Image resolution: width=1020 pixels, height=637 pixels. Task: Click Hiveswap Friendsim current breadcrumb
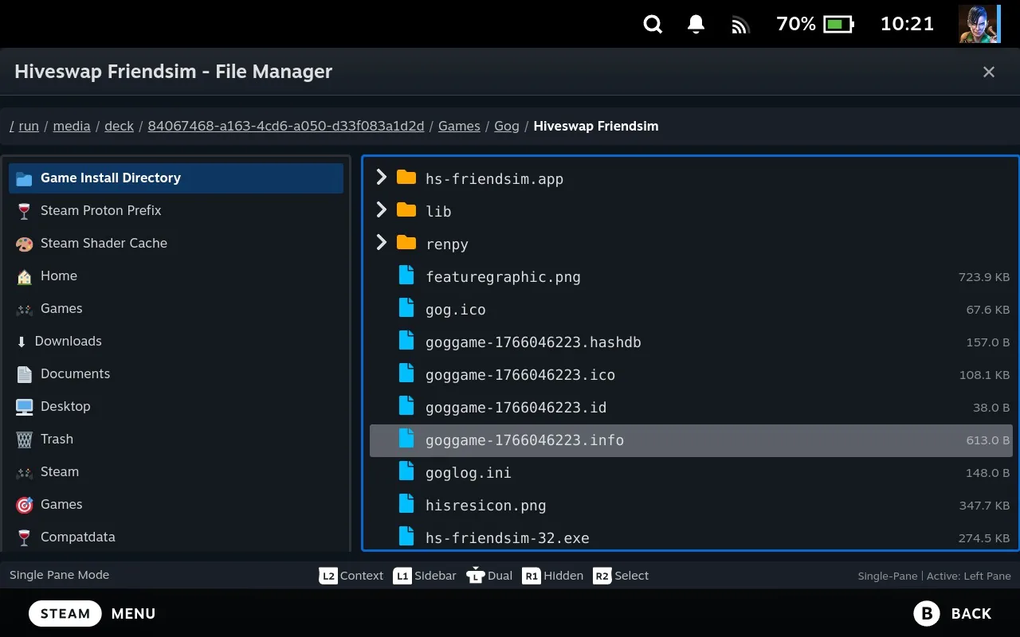(596, 126)
